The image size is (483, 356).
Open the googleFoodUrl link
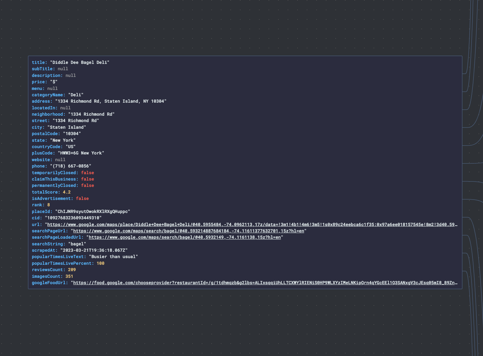click(265, 283)
